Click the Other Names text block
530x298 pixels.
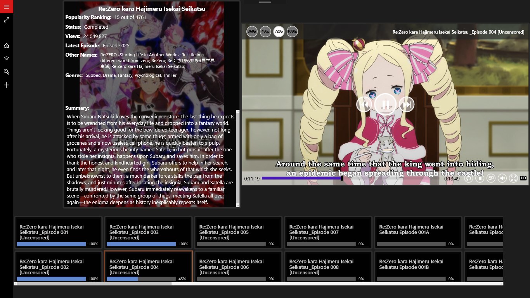[x=157, y=61]
